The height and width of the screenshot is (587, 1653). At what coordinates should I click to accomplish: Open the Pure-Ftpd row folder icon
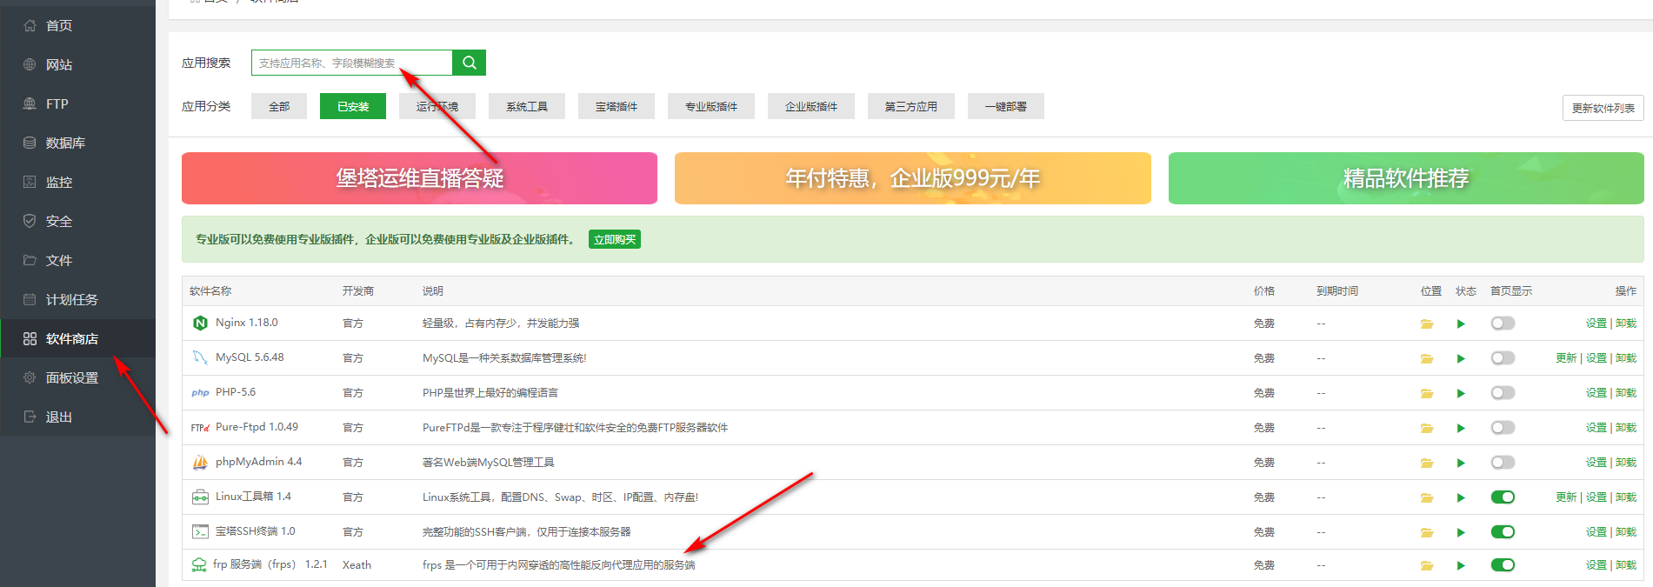coord(1427,428)
